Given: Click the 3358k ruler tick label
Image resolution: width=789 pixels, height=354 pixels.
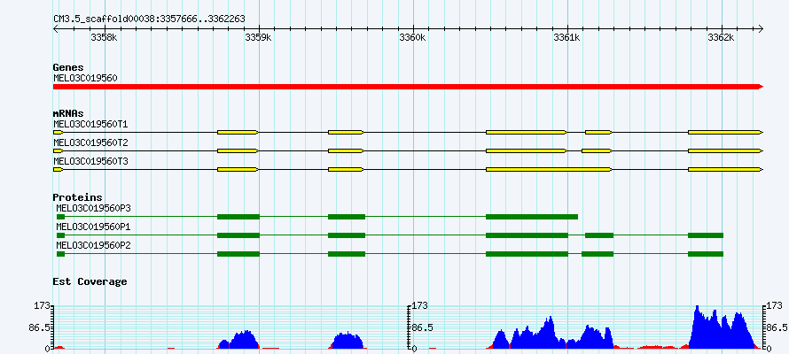Looking at the screenshot, I should coord(104,37).
